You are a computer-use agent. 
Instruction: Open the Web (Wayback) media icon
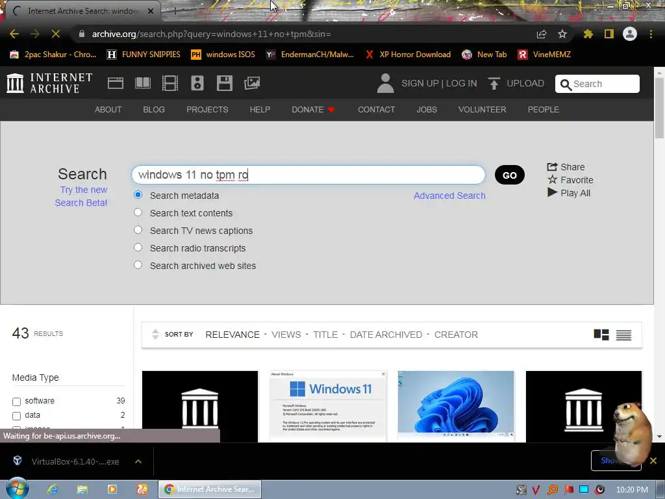pyautogui.click(x=116, y=83)
